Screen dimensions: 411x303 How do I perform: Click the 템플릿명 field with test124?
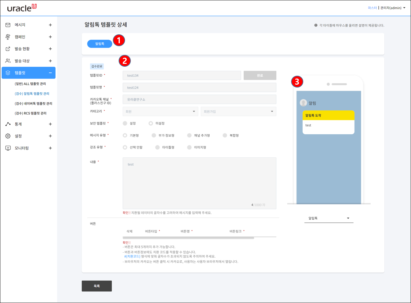[199, 88]
